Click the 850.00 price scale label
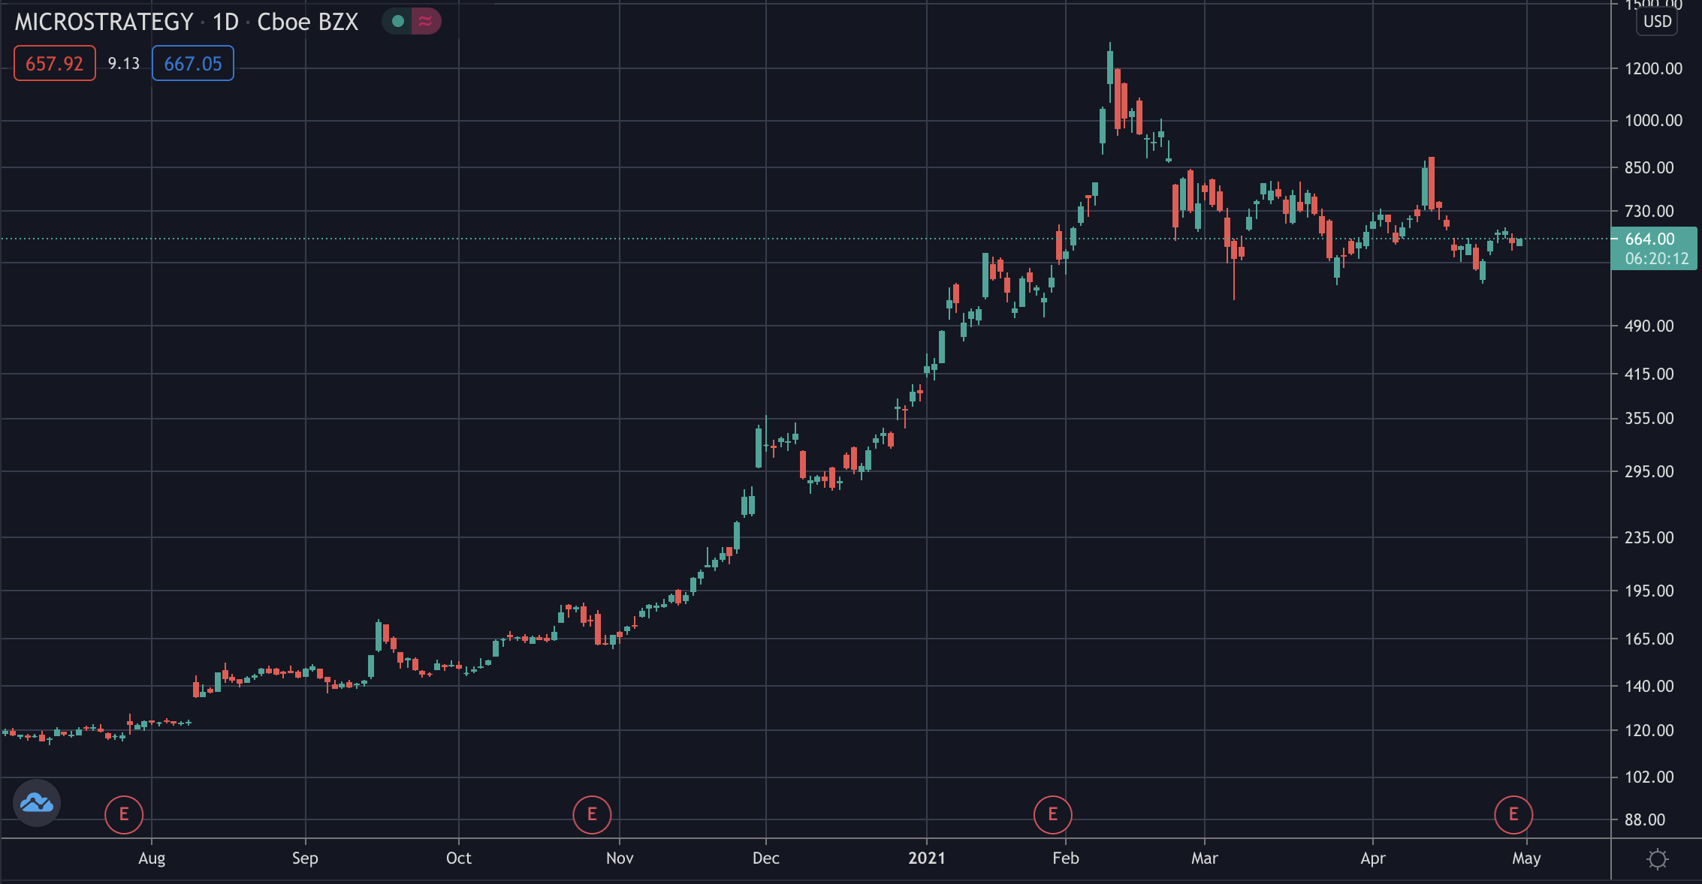The image size is (1702, 884). coord(1649,168)
